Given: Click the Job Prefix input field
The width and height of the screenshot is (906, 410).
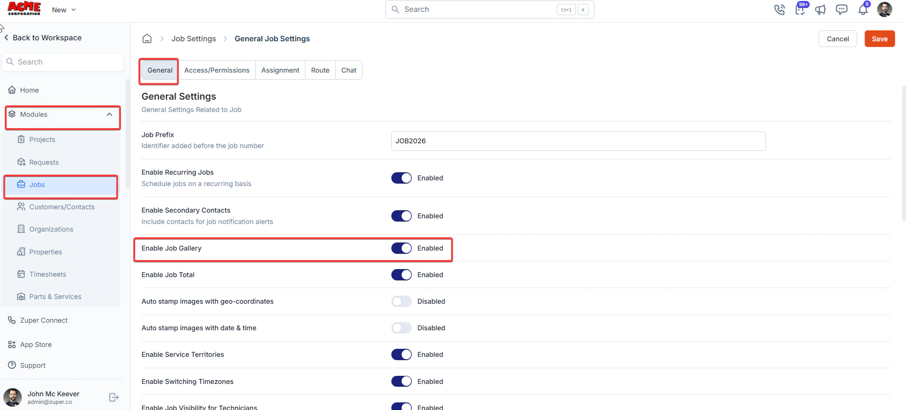Looking at the screenshot, I should coord(578,141).
